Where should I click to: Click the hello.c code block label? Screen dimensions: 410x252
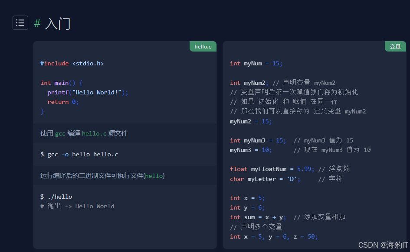[x=203, y=46]
